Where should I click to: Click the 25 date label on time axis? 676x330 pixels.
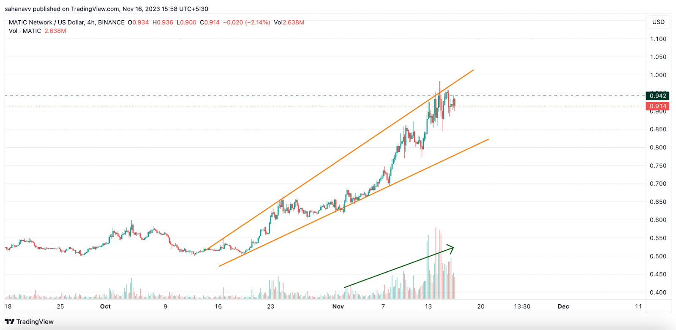(x=60, y=306)
